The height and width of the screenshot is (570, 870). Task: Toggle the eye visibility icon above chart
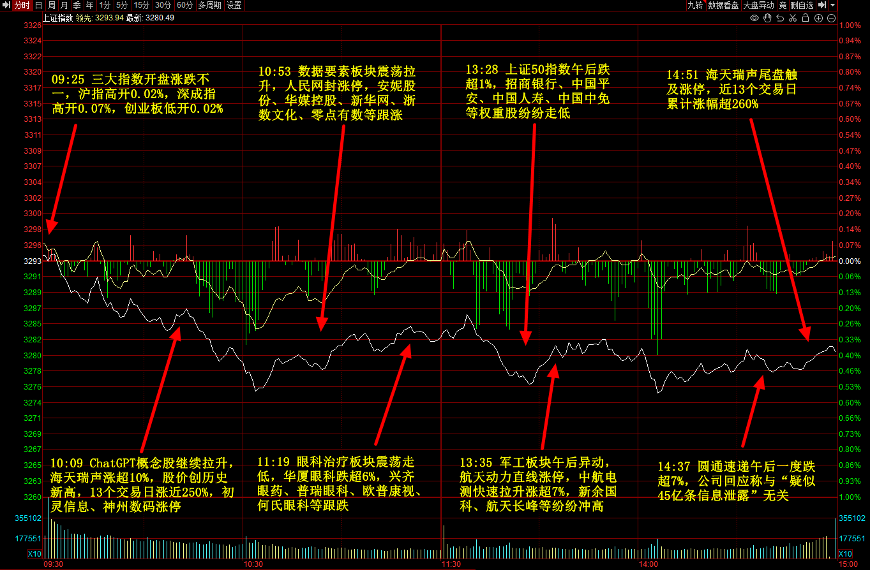[x=754, y=18]
